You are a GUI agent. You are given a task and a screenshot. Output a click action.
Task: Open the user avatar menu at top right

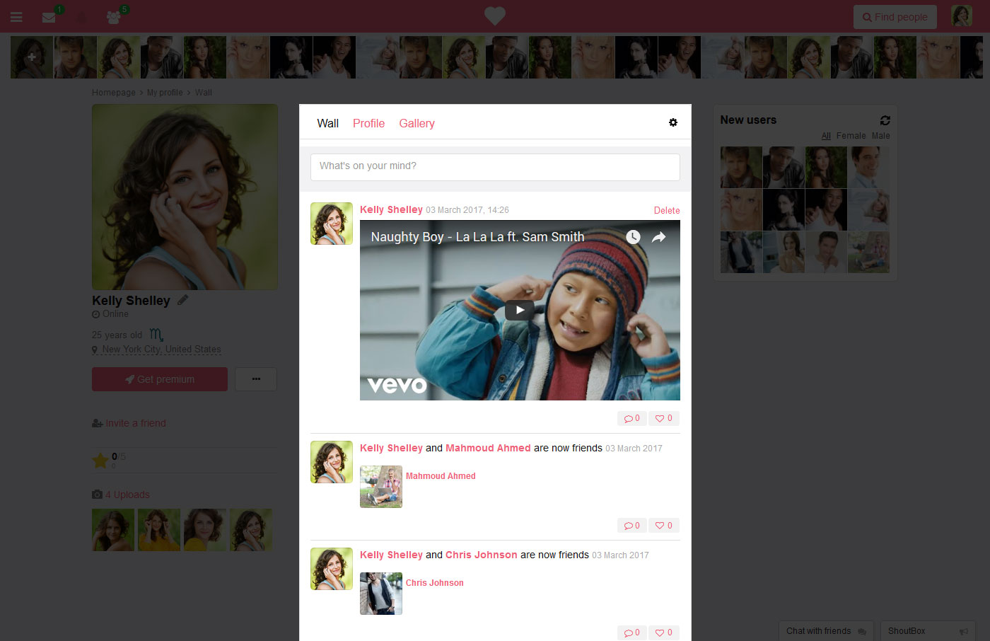point(962,16)
